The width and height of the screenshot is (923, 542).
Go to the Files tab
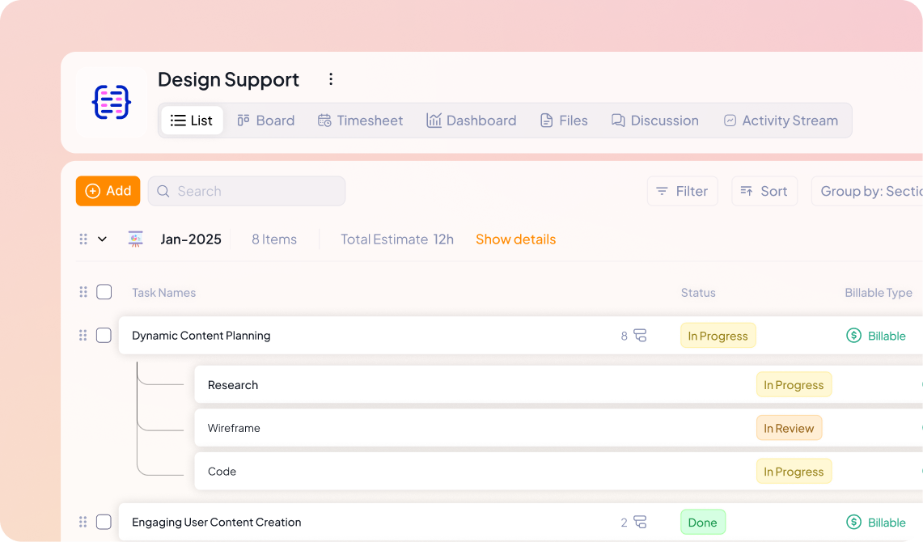point(564,121)
